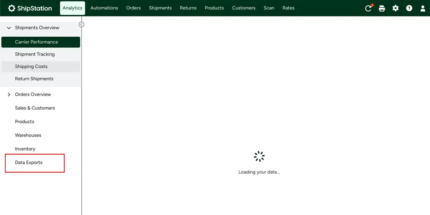Screen dimensions: 430x215
Task: Click the ShipStation wordmark
Action: pos(34,8)
